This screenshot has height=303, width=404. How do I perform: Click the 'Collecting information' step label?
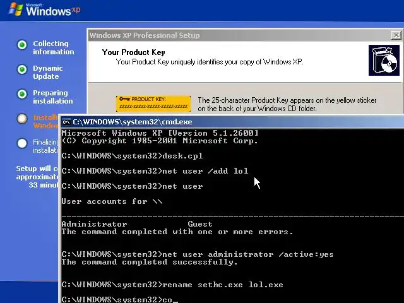[x=53, y=48]
